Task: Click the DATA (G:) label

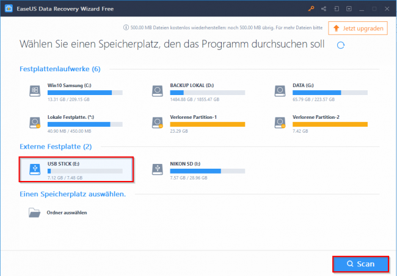Action: click(x=303, y=85)
